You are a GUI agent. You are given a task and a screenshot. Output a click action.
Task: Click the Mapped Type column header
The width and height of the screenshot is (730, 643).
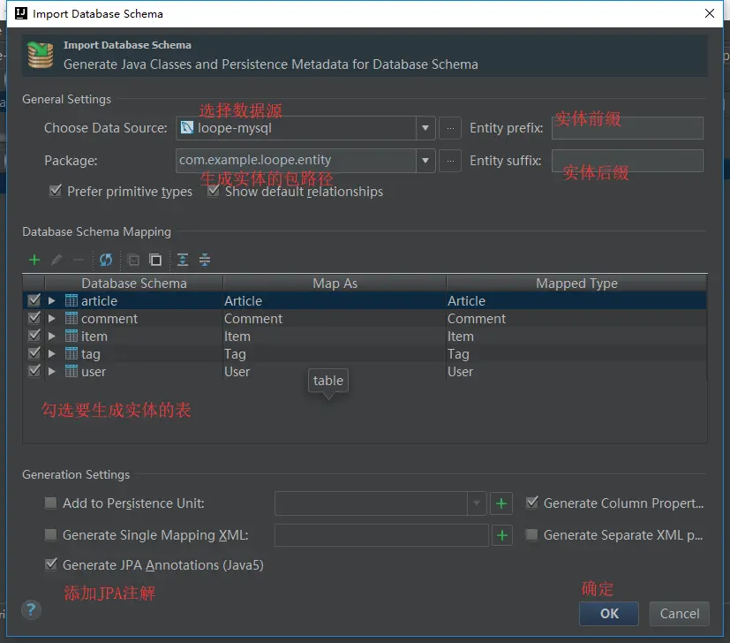tap(576, 284)
